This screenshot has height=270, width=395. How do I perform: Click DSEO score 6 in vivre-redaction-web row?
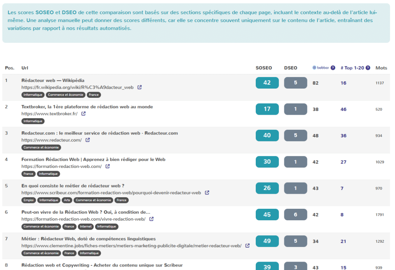click(295, 215)
